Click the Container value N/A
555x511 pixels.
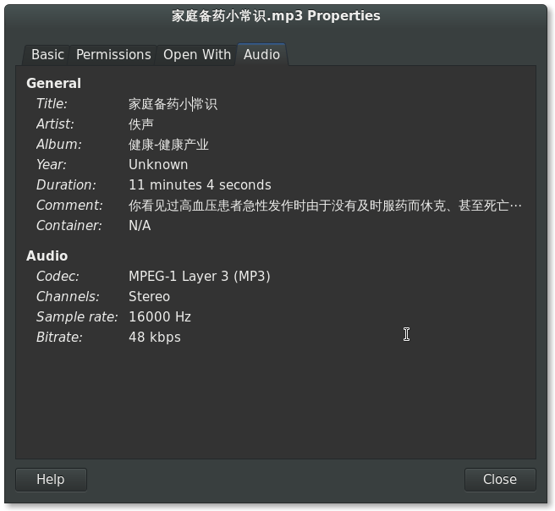[140, 225]
